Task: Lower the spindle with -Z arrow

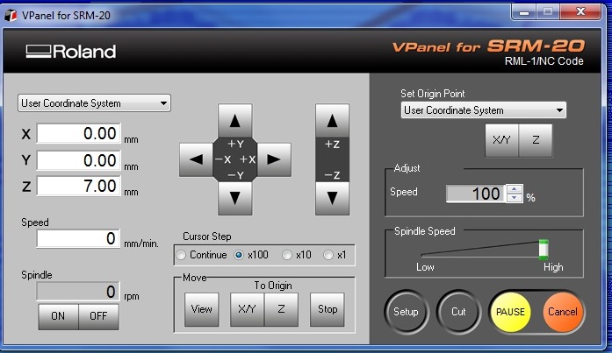Action: [x=332, y=198]
